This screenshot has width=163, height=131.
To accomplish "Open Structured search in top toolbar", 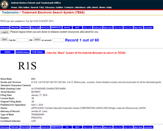I will [x=25, y=28].
